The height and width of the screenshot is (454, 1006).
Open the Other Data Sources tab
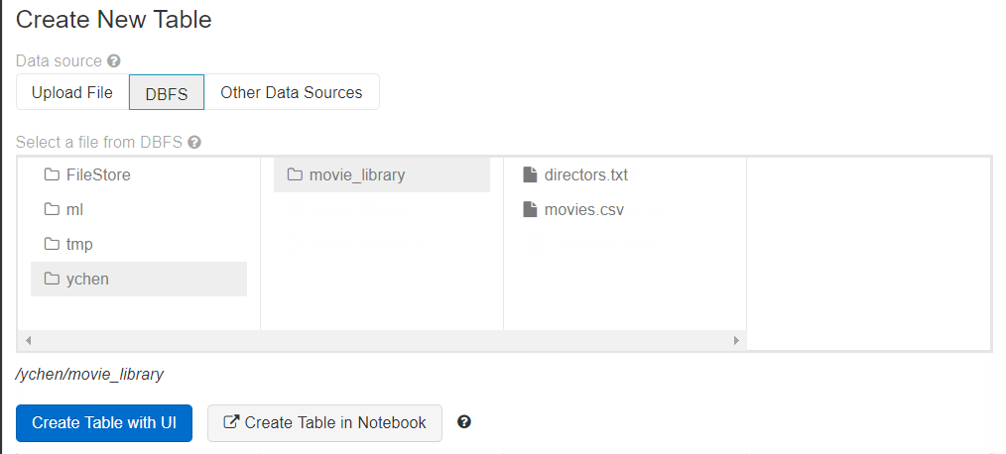click(292, 92)
